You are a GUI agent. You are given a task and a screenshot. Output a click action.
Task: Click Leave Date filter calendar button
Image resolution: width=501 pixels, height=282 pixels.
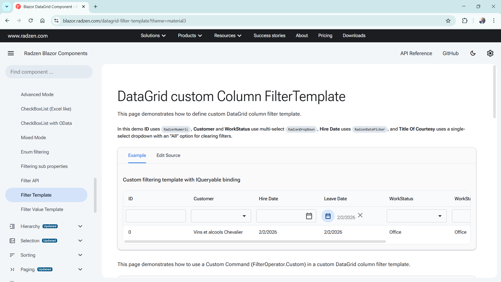coord(328,216)
